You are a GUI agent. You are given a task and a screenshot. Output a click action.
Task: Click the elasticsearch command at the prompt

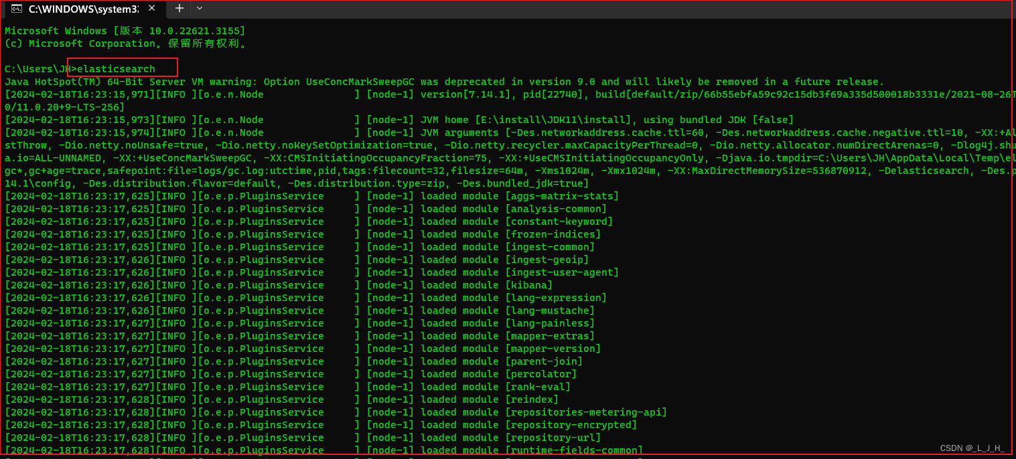(117, 69)
